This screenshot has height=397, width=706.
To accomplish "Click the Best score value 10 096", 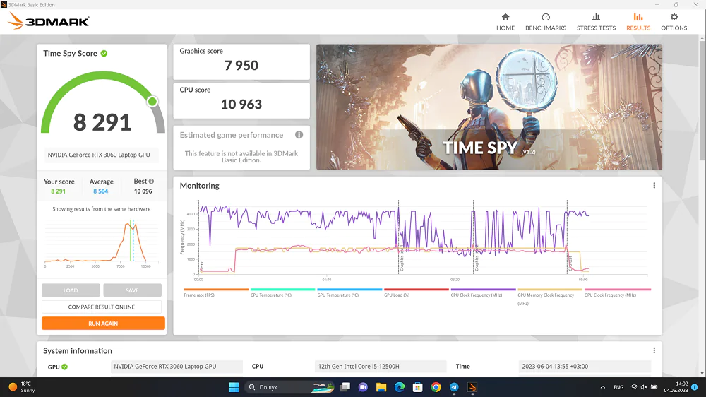I will click(x=143, y=191).
